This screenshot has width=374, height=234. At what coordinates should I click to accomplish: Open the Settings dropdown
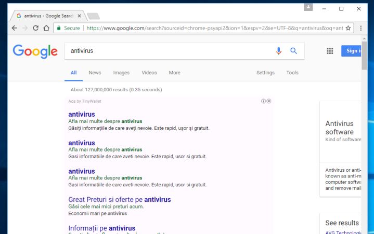265,73
